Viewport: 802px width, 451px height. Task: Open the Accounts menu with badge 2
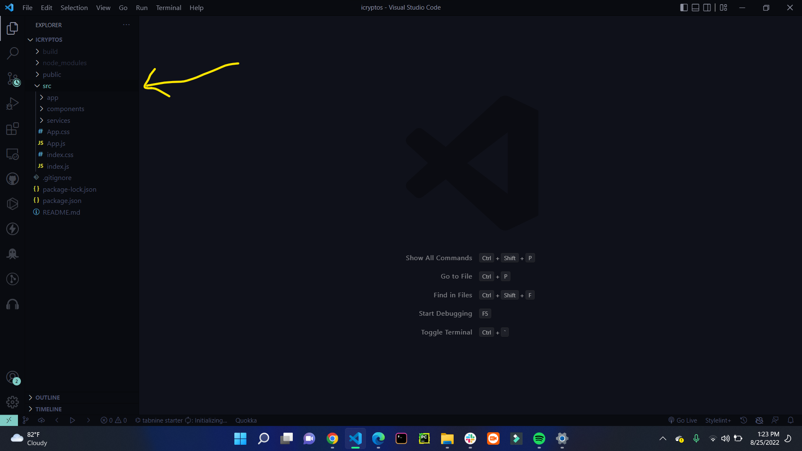[x=13, y=378]
